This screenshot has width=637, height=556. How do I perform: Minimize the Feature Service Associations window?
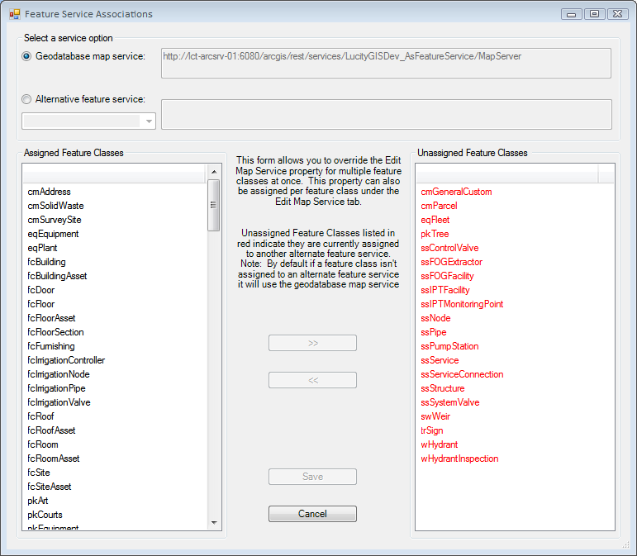pos(571,14)
